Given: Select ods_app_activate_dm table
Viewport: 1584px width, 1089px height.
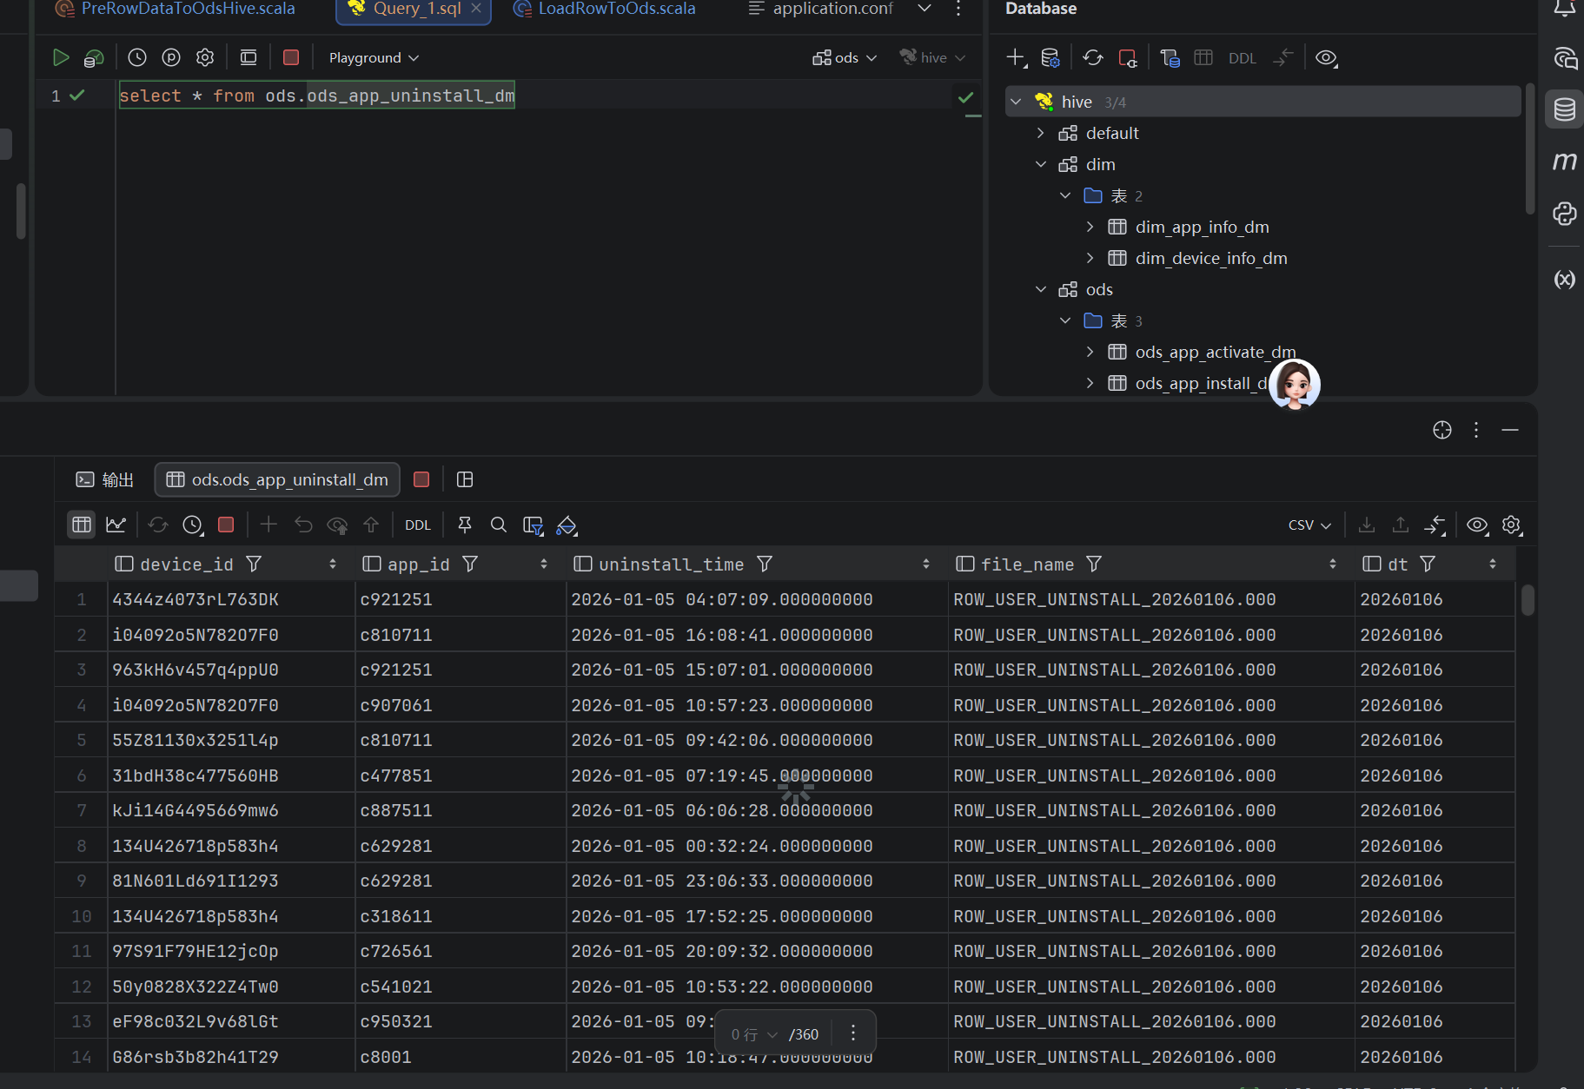Looking at the screenshot, I should [x=1215, y=352].
